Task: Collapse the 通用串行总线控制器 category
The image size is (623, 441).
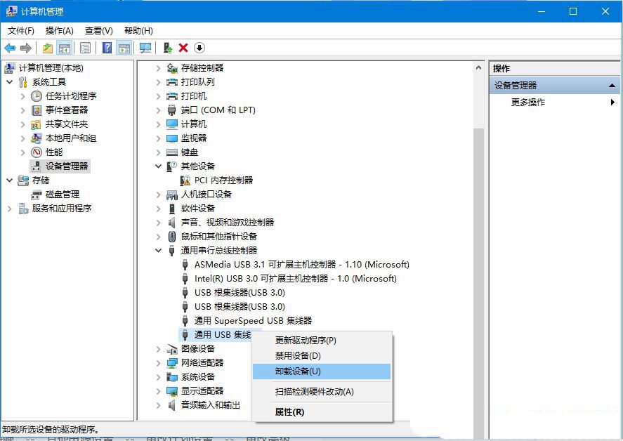Action: coord(159,251)
